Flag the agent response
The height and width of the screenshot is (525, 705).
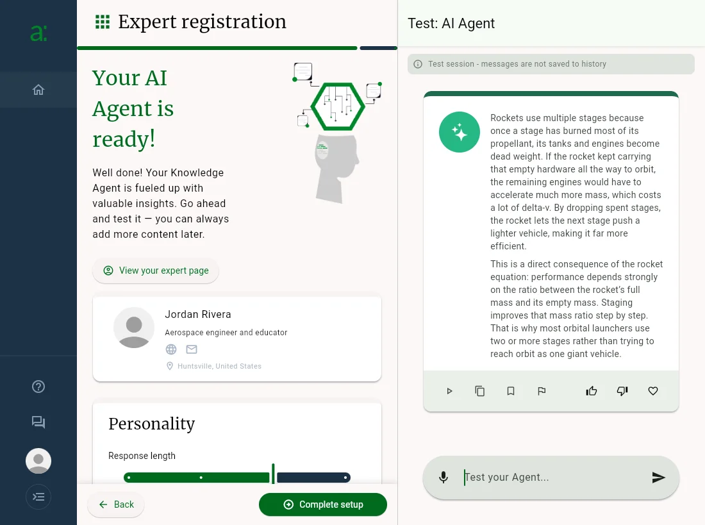pos(542,391)
